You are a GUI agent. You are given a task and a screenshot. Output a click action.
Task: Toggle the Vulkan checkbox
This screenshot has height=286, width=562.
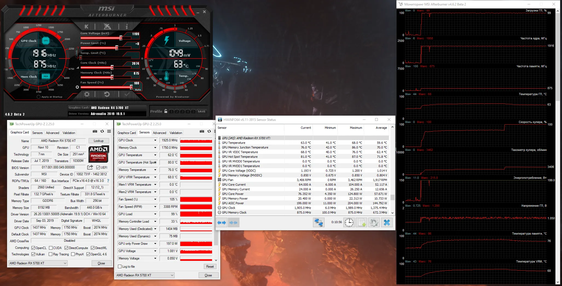click(x=33, y=254)
